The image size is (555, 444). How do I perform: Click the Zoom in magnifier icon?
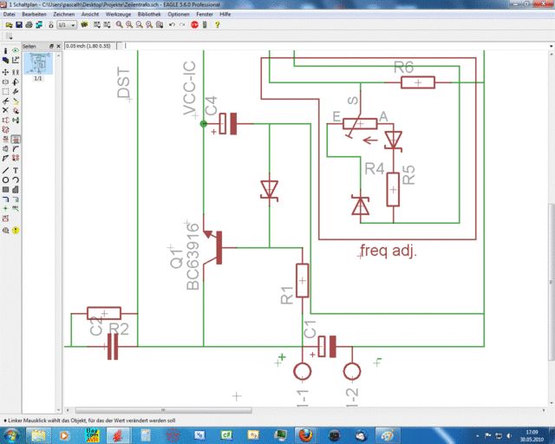click(129, 25)
